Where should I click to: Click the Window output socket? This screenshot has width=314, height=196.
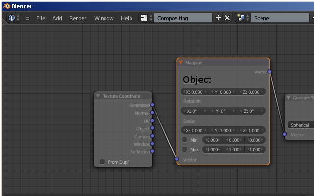(x=152, y=144)
